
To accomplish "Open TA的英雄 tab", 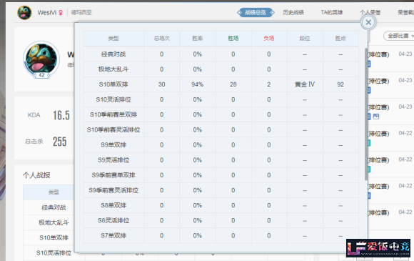I will click(x=332, y=12).
